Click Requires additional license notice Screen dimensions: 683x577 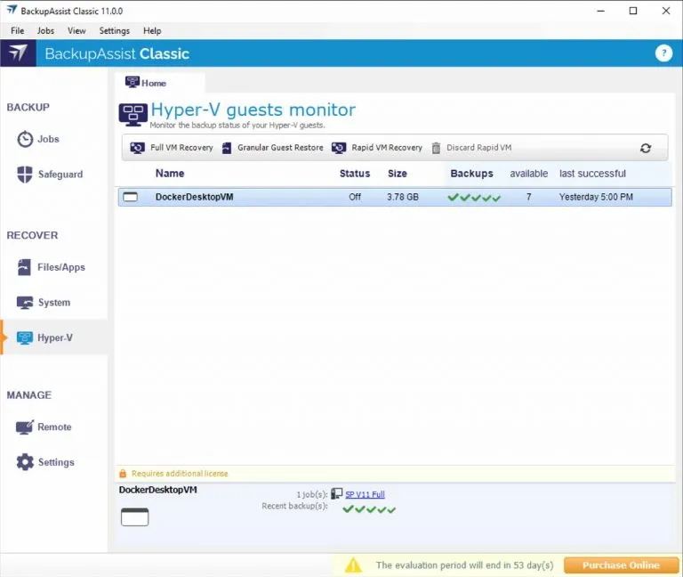[x=180, y=474]
